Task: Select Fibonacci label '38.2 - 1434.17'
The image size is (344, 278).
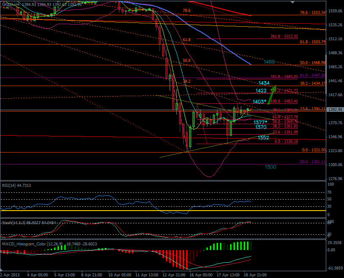Action: [313, 83]
